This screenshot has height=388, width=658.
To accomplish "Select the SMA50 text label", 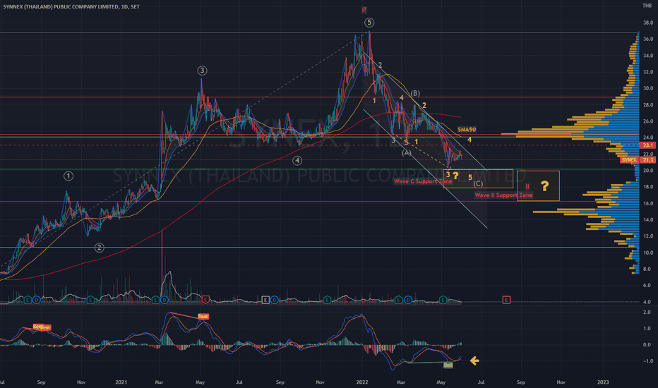I will (x=467, y=130).
